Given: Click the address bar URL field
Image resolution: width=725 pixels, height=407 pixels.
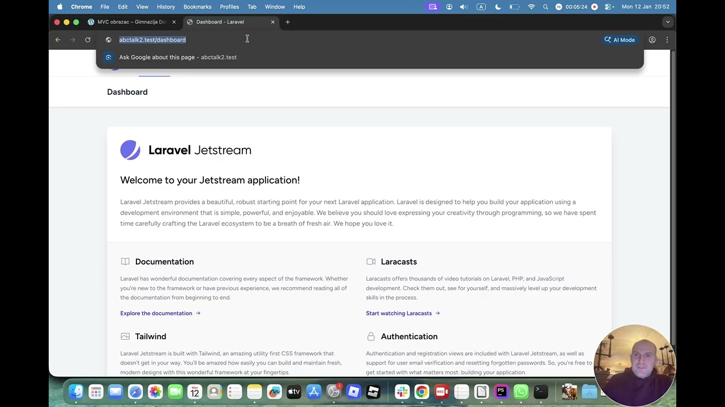Looking at the screenshot, I should (x=351, y=40).
